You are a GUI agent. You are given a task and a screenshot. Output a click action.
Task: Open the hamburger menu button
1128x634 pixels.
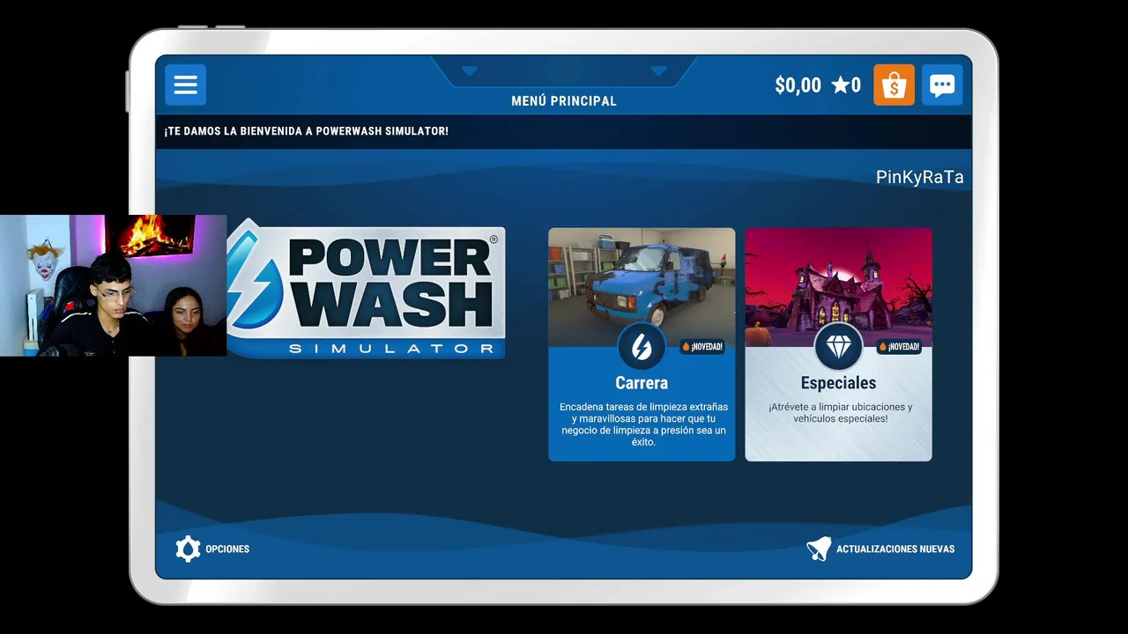click(x=185, y=85)
